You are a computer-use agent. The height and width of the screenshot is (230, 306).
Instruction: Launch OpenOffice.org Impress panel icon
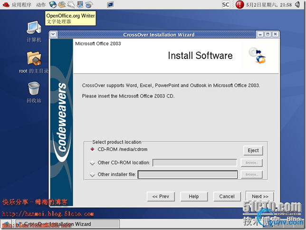pyautogui.click(x=80, y=4)
